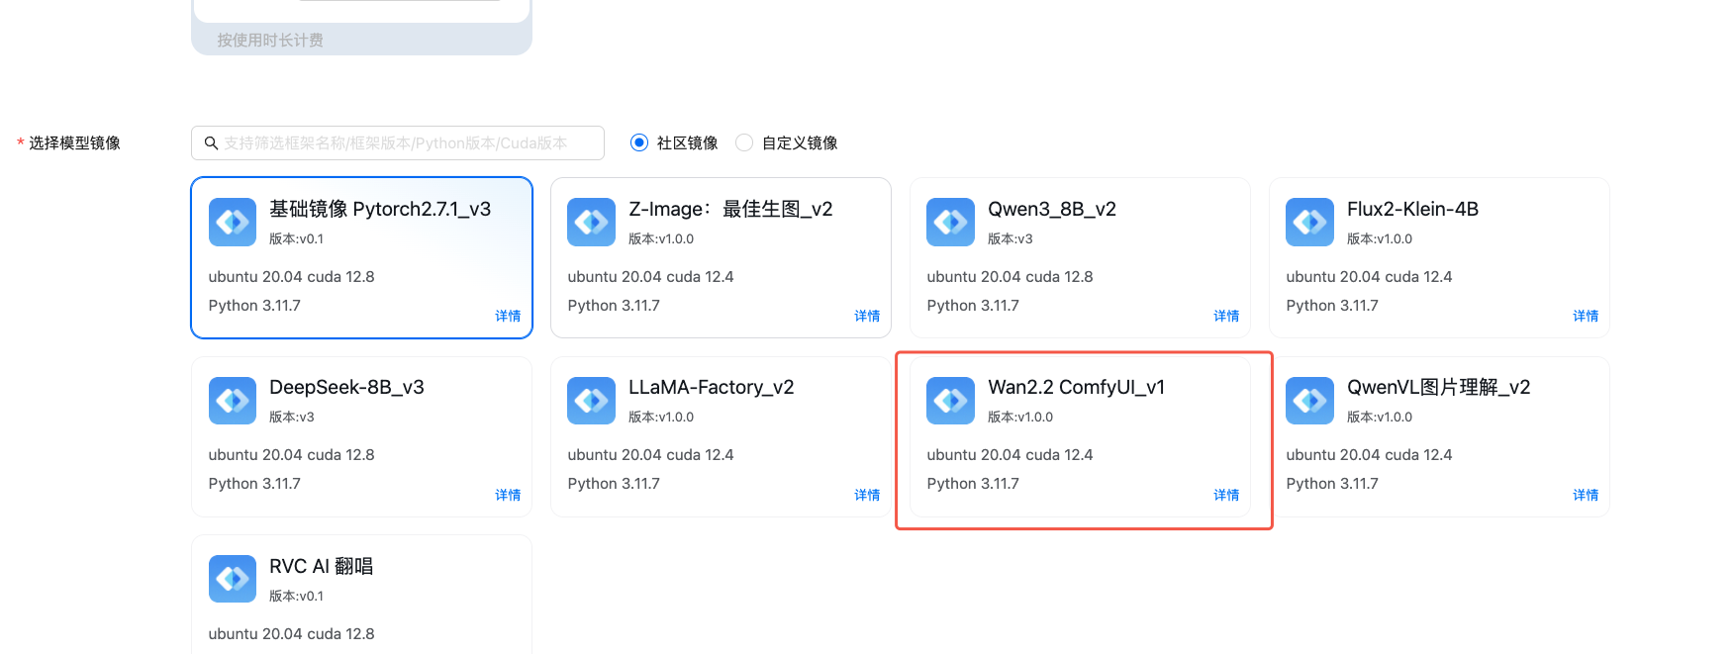Click the QwenVL图片理解_v2 image icon
The width and height of the screenshot is (1734, 654).
(x=1309, y=400)
